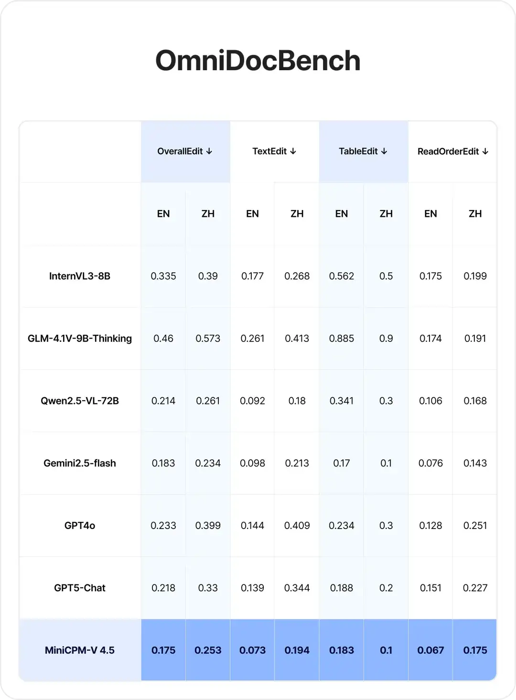Select the GPT4o row label
Screen dimensions: 516x700
click(x=80, y=526)
